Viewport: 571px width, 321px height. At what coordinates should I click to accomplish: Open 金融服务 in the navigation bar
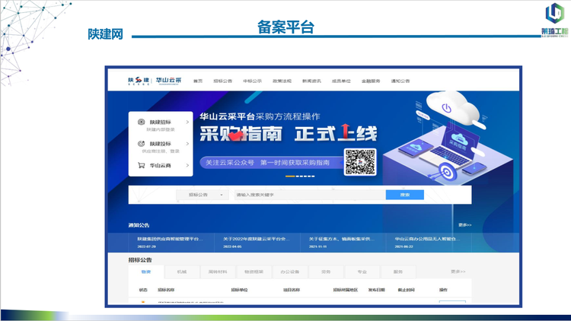coord(371,81)
